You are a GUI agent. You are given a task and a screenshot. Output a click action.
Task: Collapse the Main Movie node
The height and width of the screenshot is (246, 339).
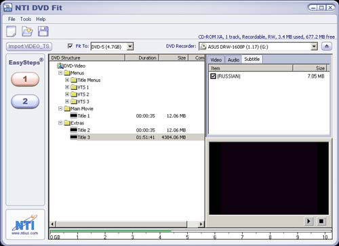[x=60, y=109]
